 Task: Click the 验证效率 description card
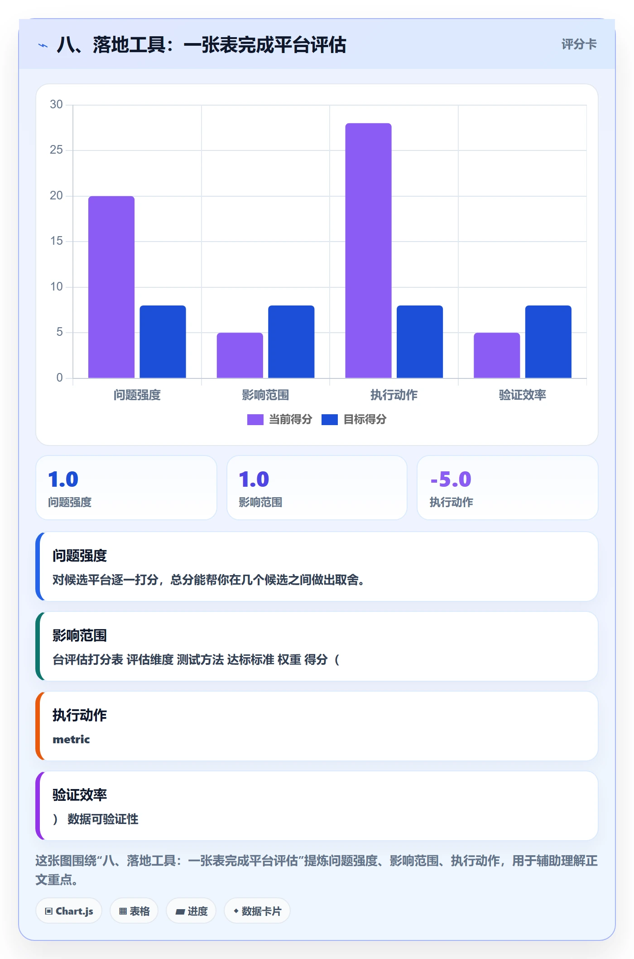tap(317, 806)
